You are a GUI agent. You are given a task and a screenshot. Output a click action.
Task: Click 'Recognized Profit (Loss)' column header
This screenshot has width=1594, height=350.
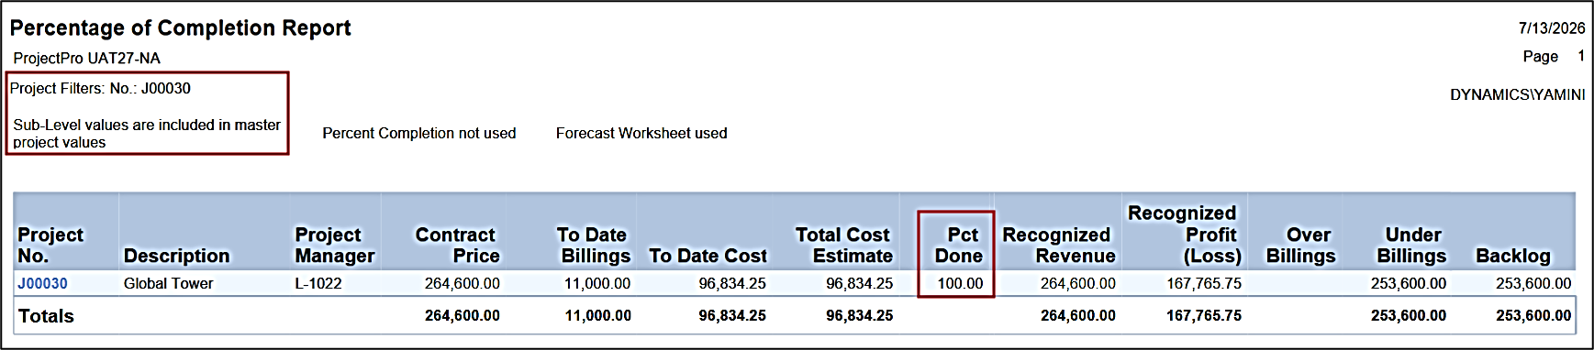point(1184,235)
